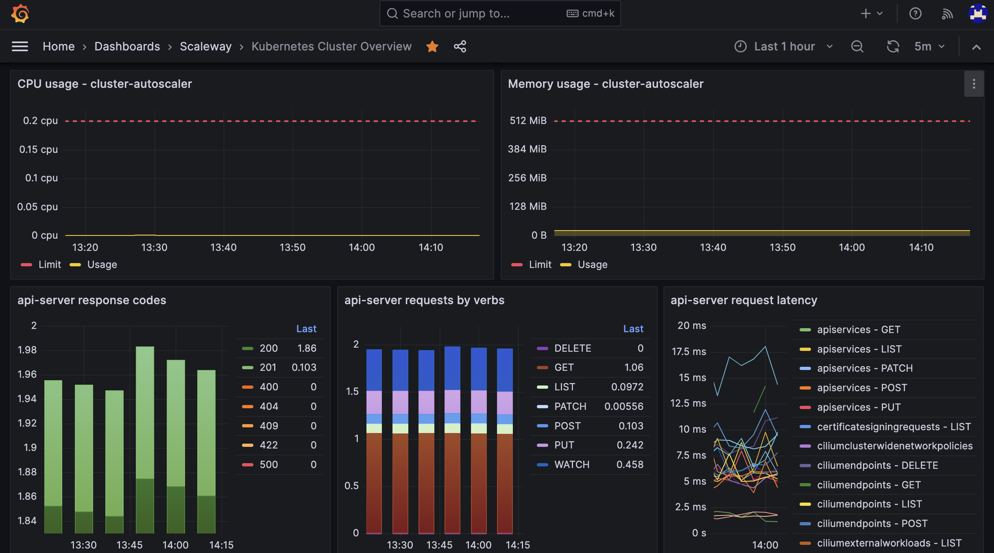Expand the plus add-new dropdown
The width and height of the screenshot is (994, 553).
(872, 14)
